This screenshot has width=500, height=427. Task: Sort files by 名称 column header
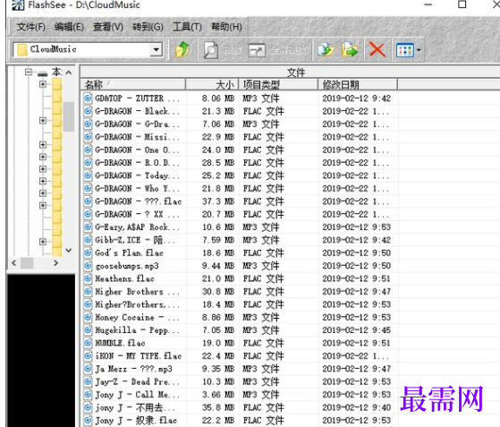pyautogui.click(x=133, y=84)
